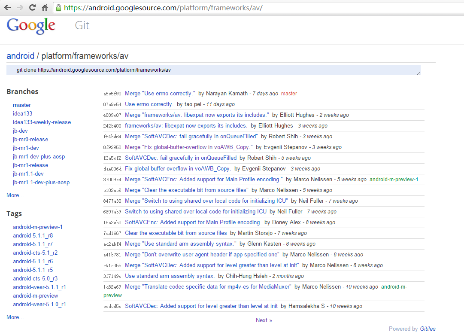
Task: Open the jb-mr0-release branch
Action: (x=30, y=139)
